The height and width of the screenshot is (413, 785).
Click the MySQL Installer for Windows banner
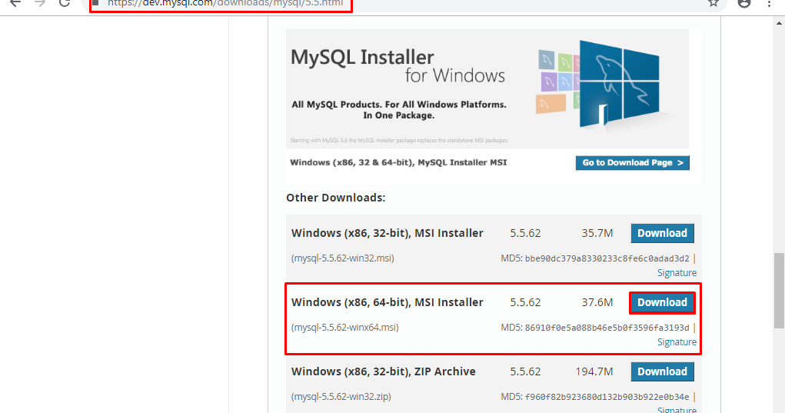pos(487,88)
